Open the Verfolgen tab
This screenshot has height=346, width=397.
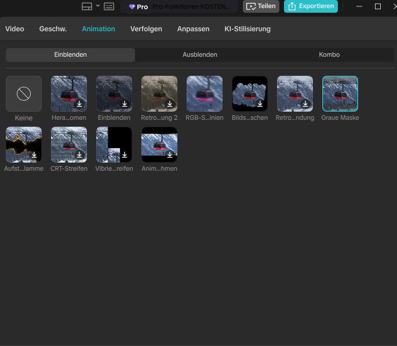pyautogui.click(x=146, y=28)
